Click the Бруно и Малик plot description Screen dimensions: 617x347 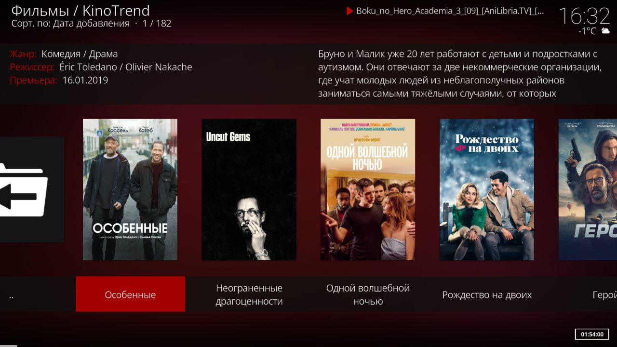[460, 74]
